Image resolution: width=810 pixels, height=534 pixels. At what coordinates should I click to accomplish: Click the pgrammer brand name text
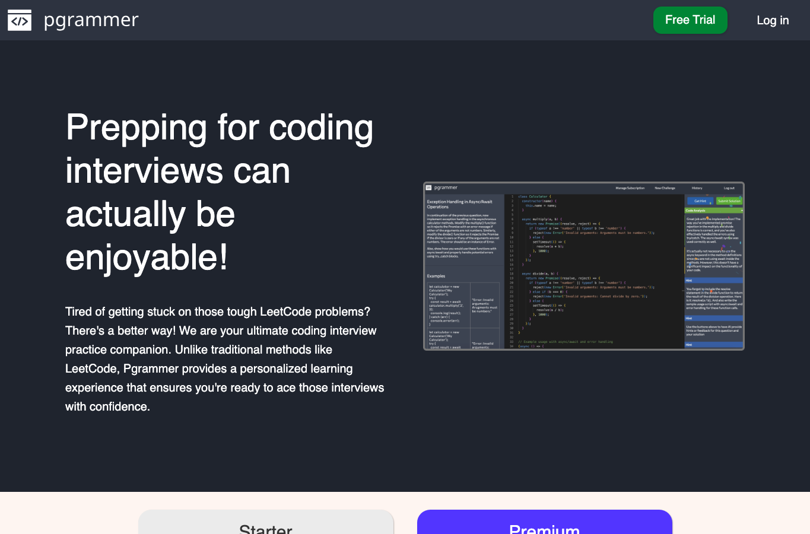[x=91, y=20]
